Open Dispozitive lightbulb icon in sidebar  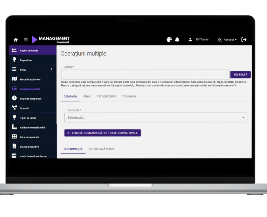coord(14,60)
